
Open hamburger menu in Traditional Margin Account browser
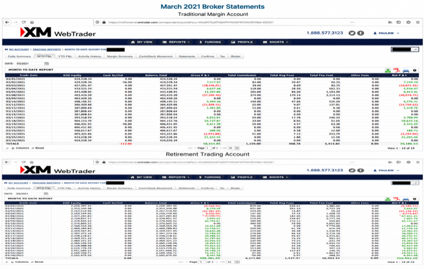click(418, 22)
